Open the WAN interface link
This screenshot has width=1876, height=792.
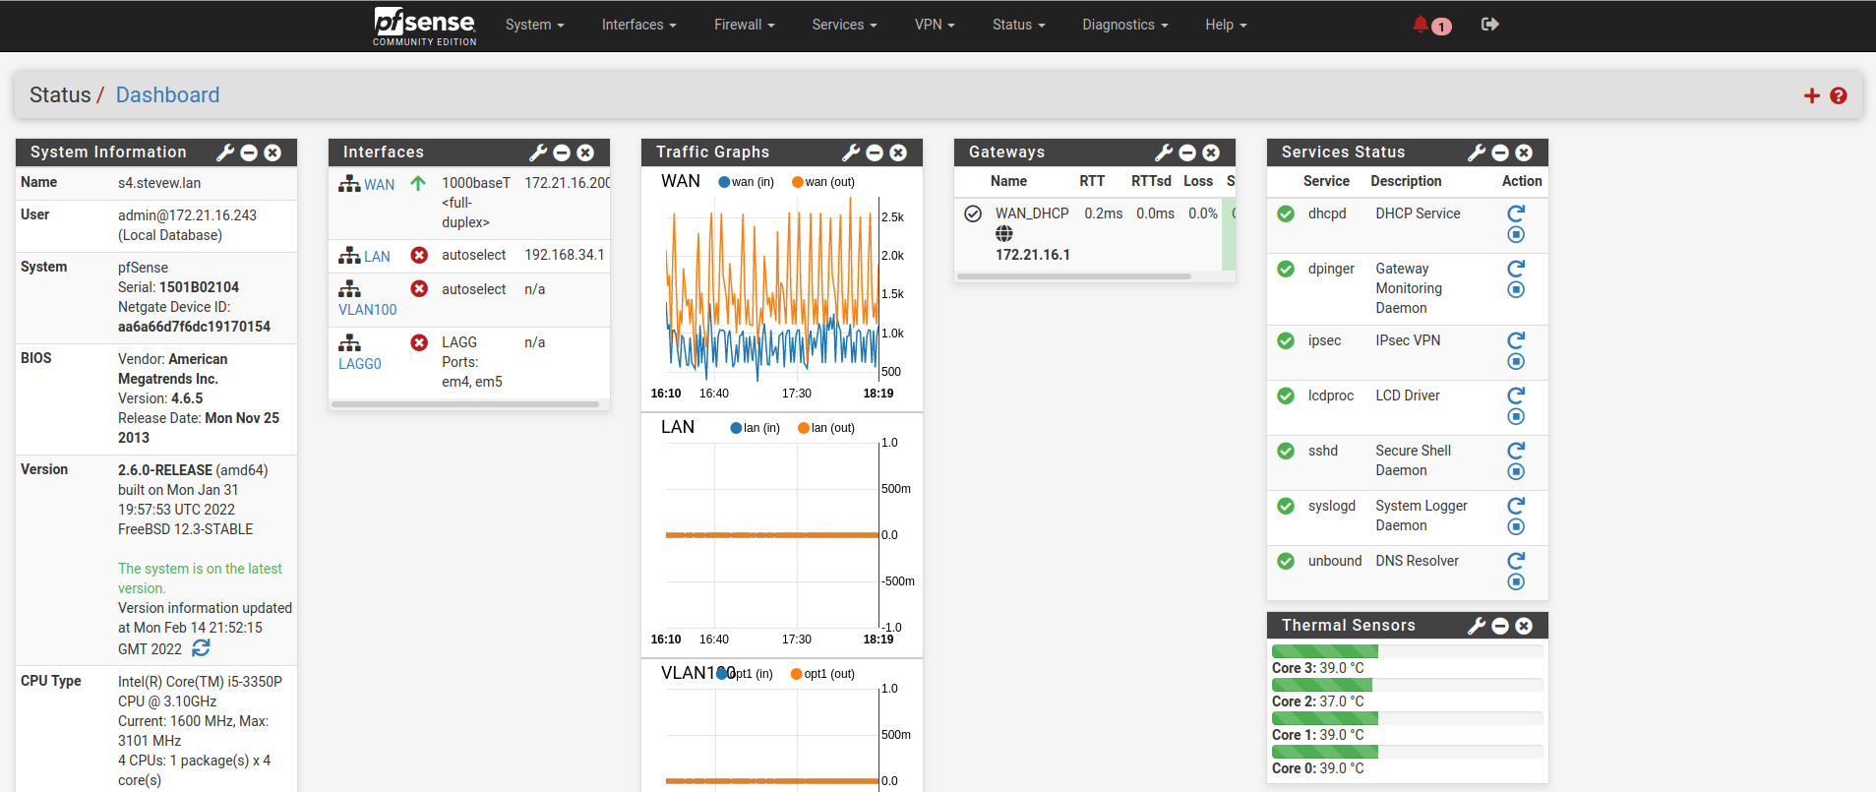[x=379, y=184]
